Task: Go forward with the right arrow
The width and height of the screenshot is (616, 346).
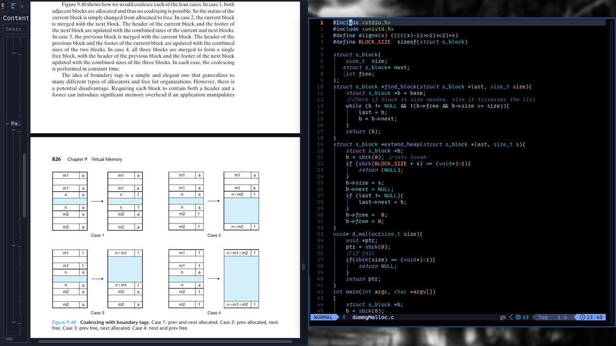Action: pyautogui.click(x=28, y=6)
